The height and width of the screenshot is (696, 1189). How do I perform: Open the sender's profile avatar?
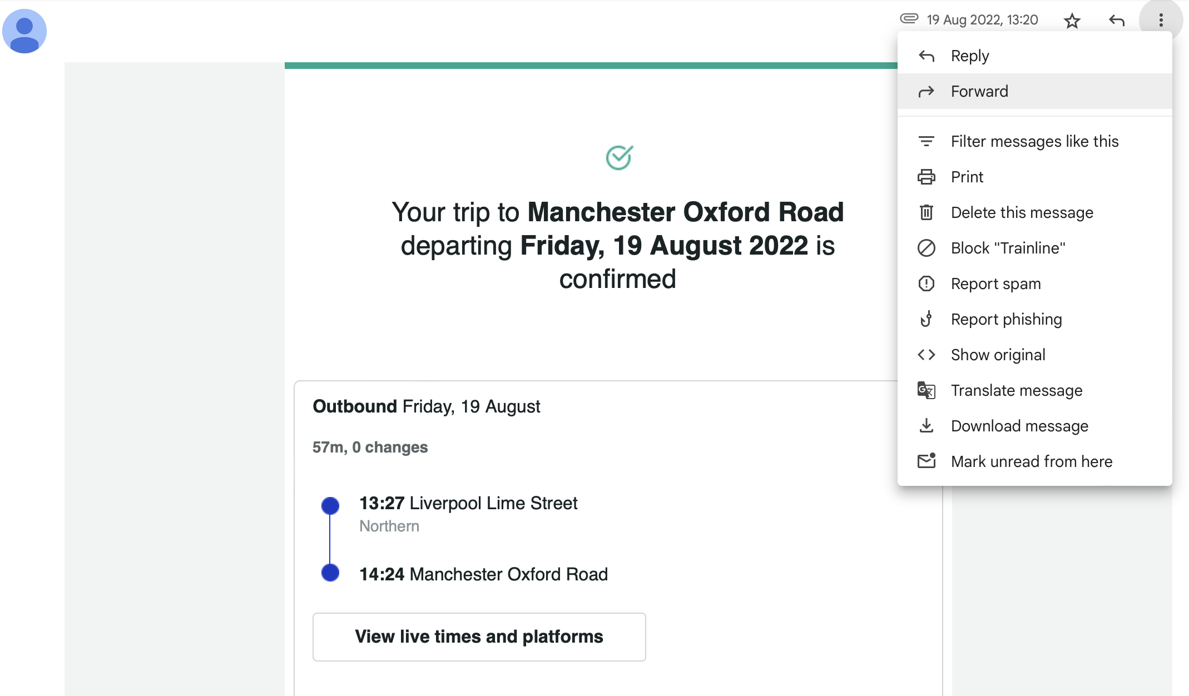point(24,31)
